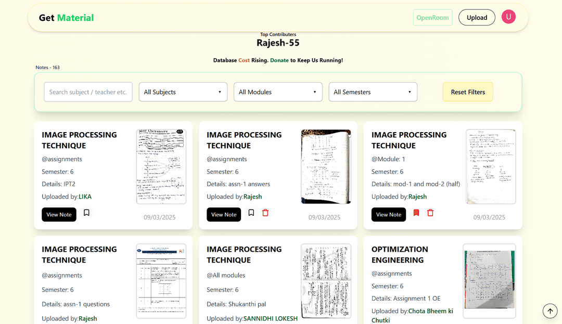
Task: Open the All Semesters dropdown
Action: click(373, 92)
